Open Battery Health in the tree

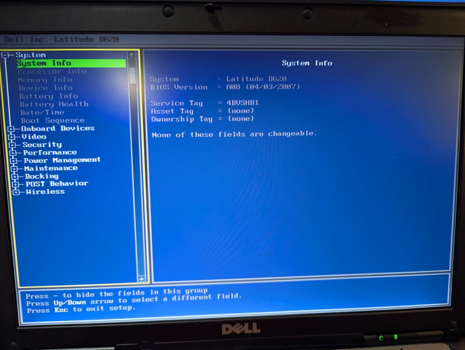point(54,104)
